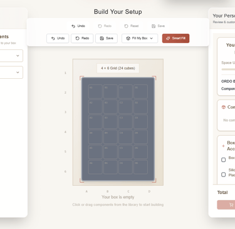Click the Smart Fill sparkle button
235x229 pixels.
175,38
